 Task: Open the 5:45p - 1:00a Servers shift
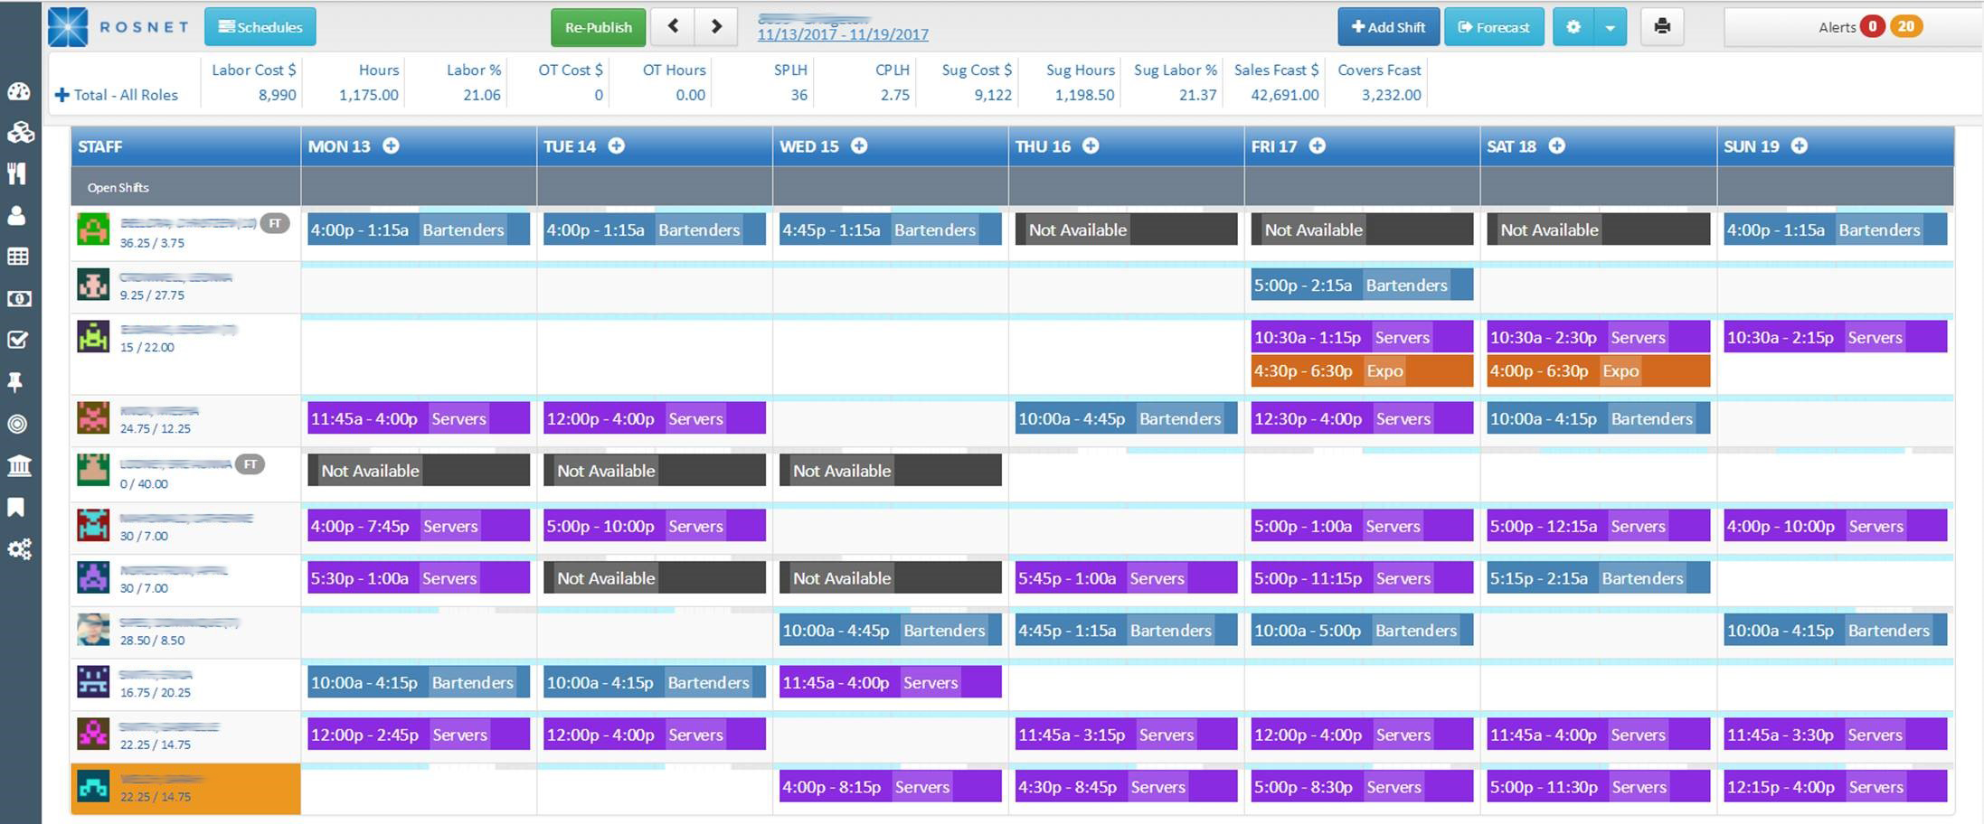pyautogui.click(x=1126, y=578)
